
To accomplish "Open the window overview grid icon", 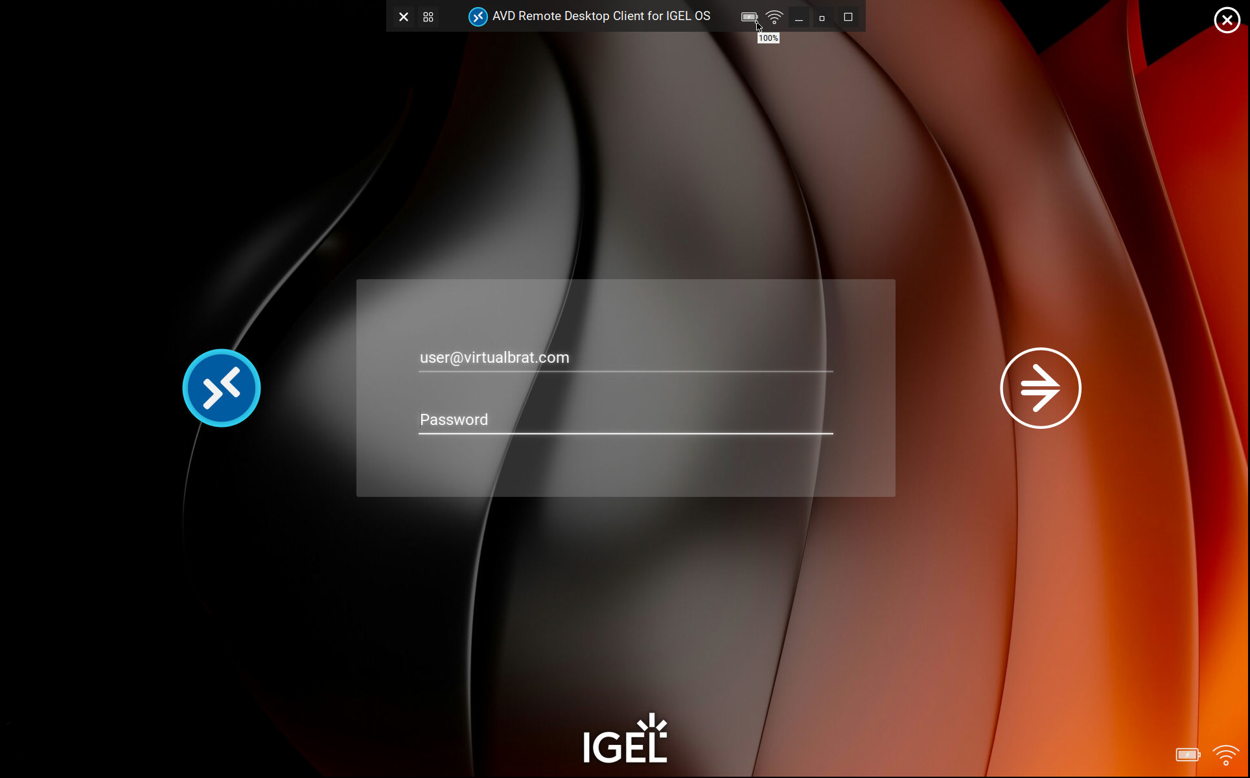I will (x=428, y=16).
